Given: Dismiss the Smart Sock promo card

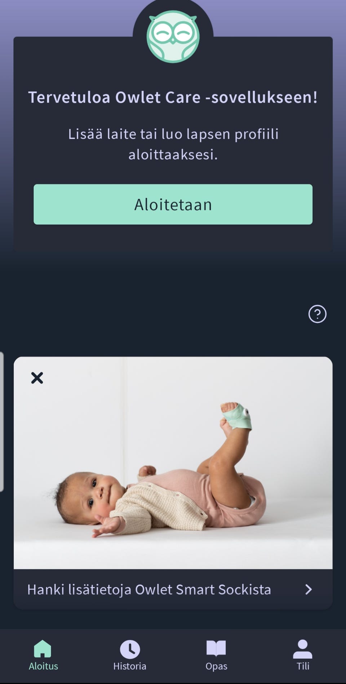Looking at the screenshot, I should [x=37, y=378].
